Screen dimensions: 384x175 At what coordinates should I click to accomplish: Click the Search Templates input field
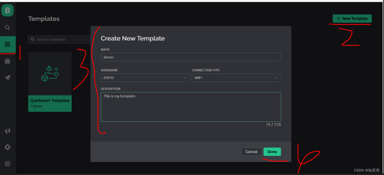pos(59,39)
